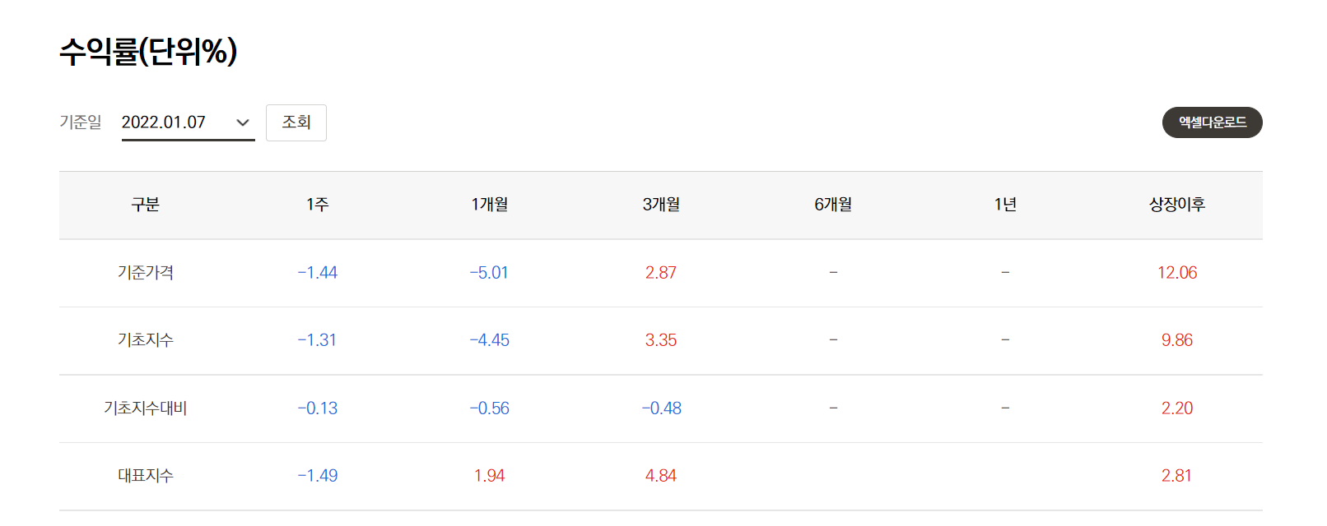This screenshot has width=1327, height=526.
Task: Click the 2.20 value in 기초지수대비 row
Action: point(1177,408)
